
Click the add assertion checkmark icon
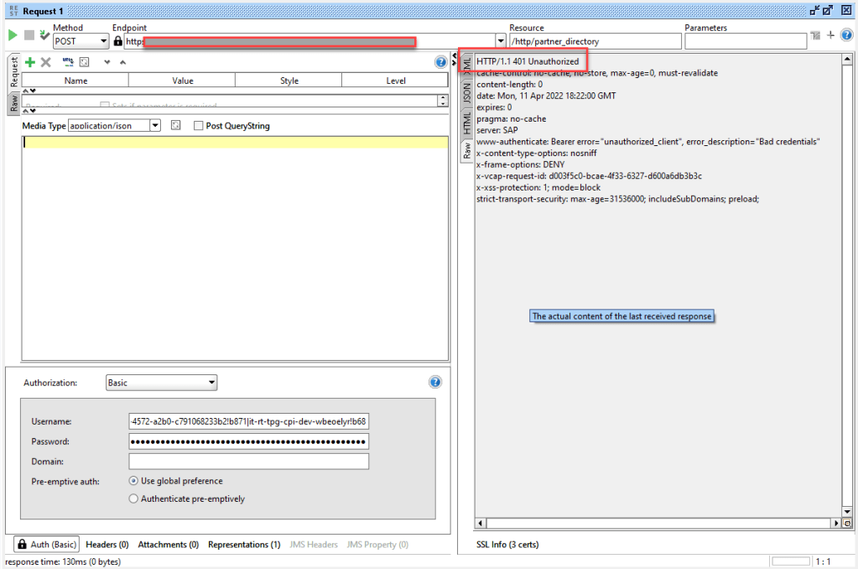[x=44, y=35]
